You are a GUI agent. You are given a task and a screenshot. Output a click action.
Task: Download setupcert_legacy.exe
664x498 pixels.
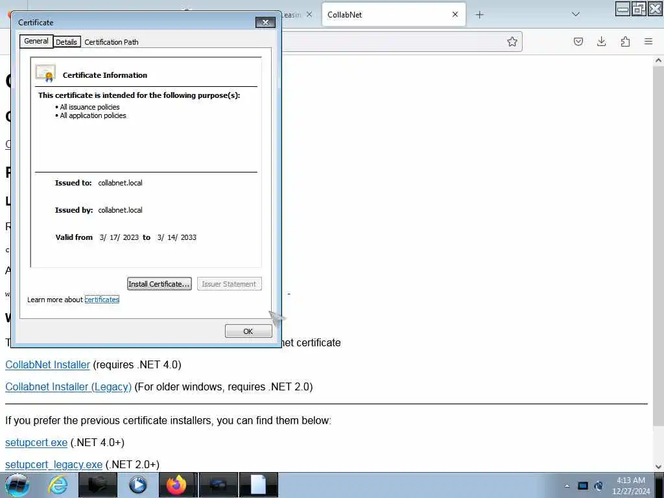[x=54, y=464]
